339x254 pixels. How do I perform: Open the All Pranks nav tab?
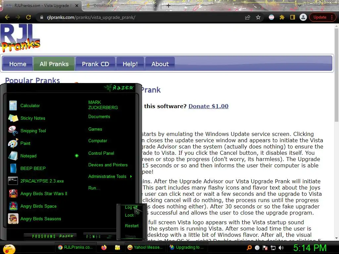coord(54,64)
